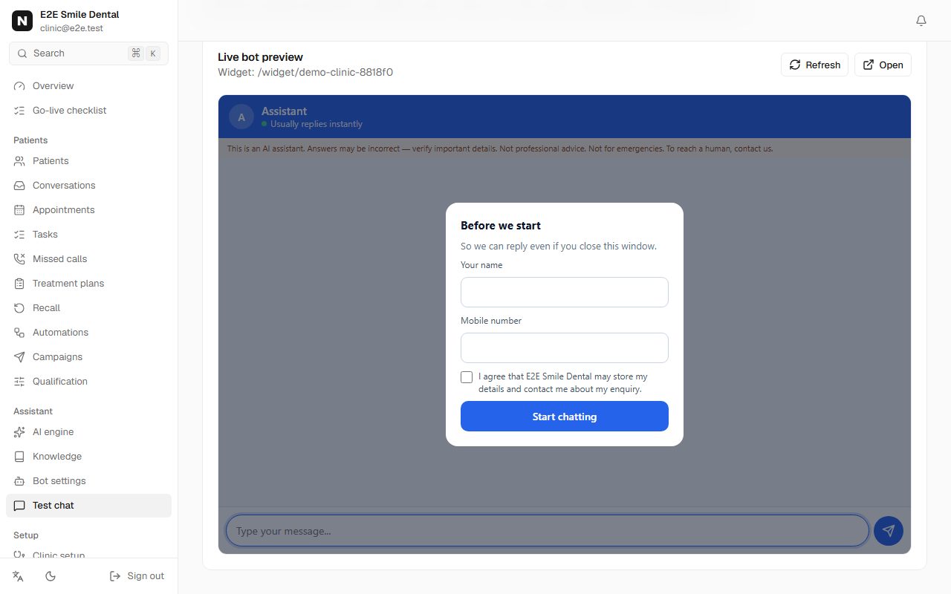This screenshot has height=594, width=951.
Task: Click the Search box in sidebar
Action: 88,53
